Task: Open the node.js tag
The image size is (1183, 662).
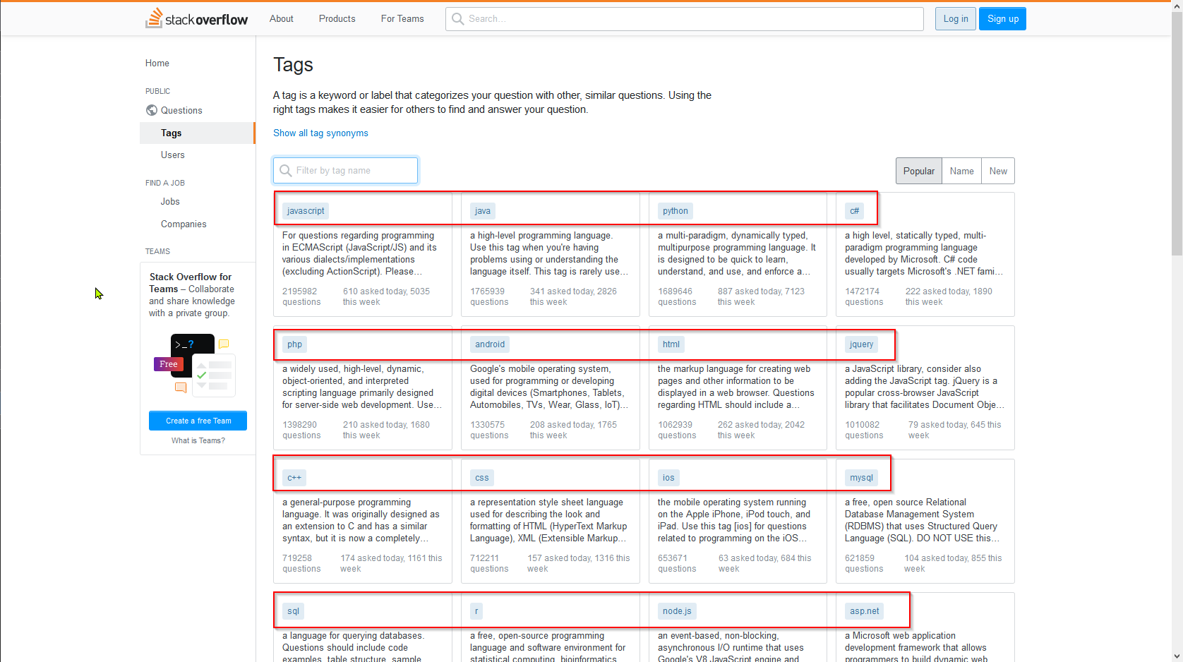Action: pyautogui.click(x=677, y=611)
